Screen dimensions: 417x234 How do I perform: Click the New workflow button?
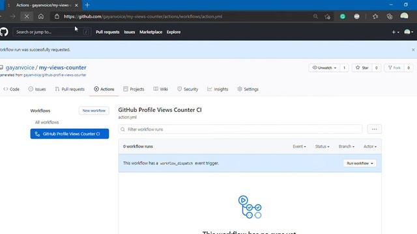(x=94, y=110)
